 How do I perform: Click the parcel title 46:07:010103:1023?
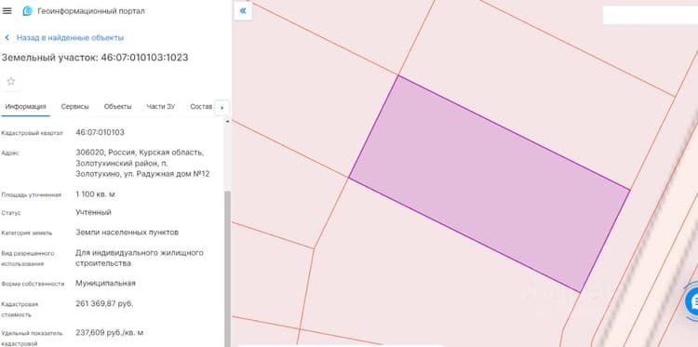(x=144, y=58)
